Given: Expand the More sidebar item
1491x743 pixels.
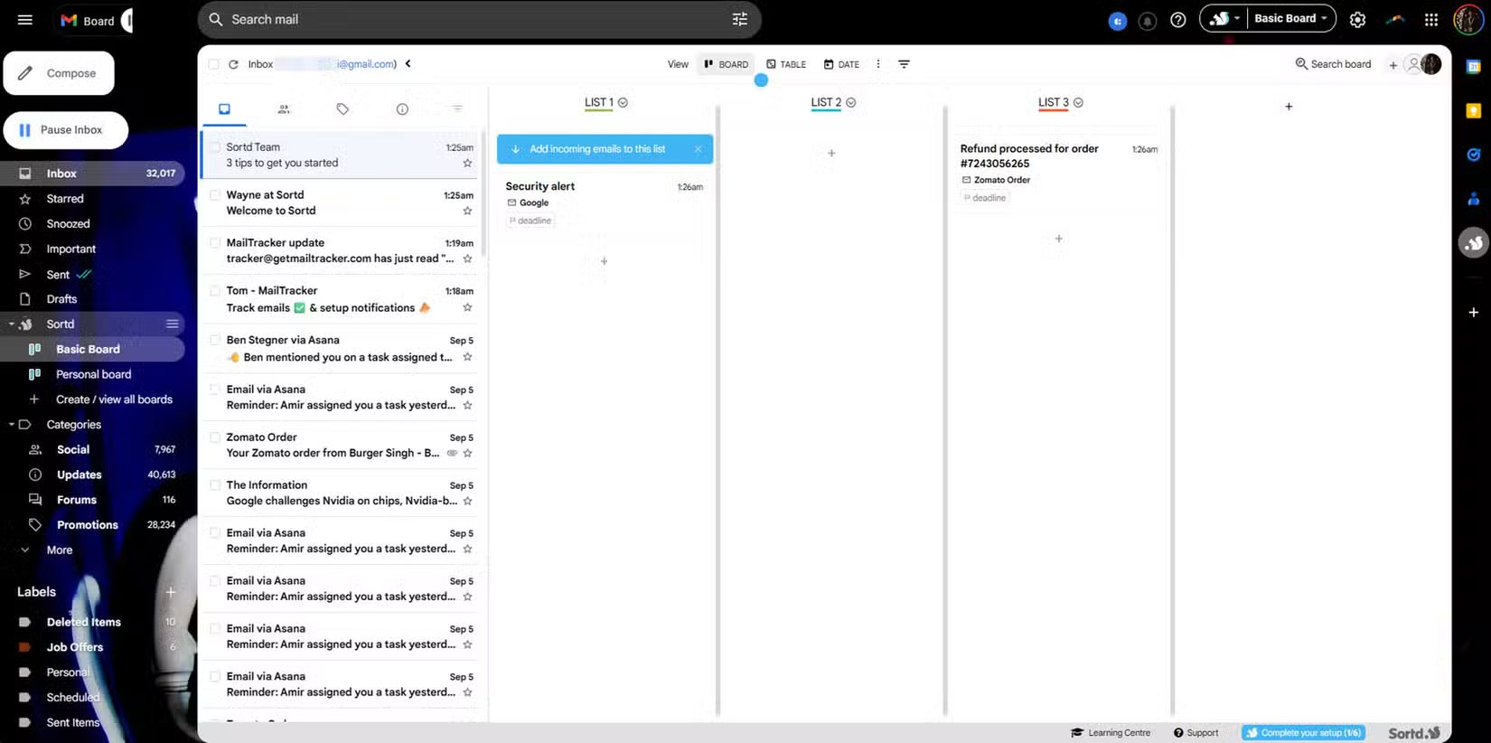Looking at the screenshot, I should (x=59, y=550).
